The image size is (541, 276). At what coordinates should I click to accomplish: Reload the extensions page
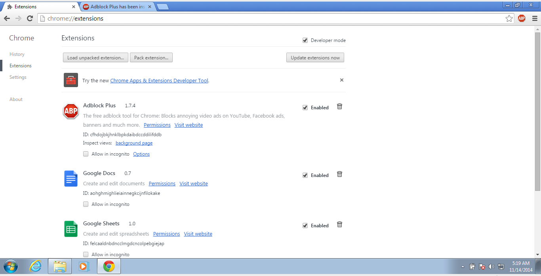(30, 18)
